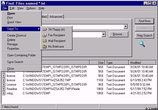This screenshot has height=110, width=158.
Task: Click the Browse... button
Action: pyautogui.click(x=118, y=34)
